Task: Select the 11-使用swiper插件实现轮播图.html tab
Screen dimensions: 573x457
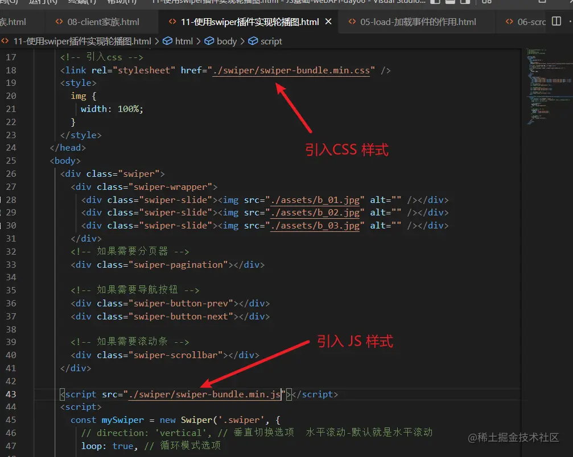Action: coord(250,22)
